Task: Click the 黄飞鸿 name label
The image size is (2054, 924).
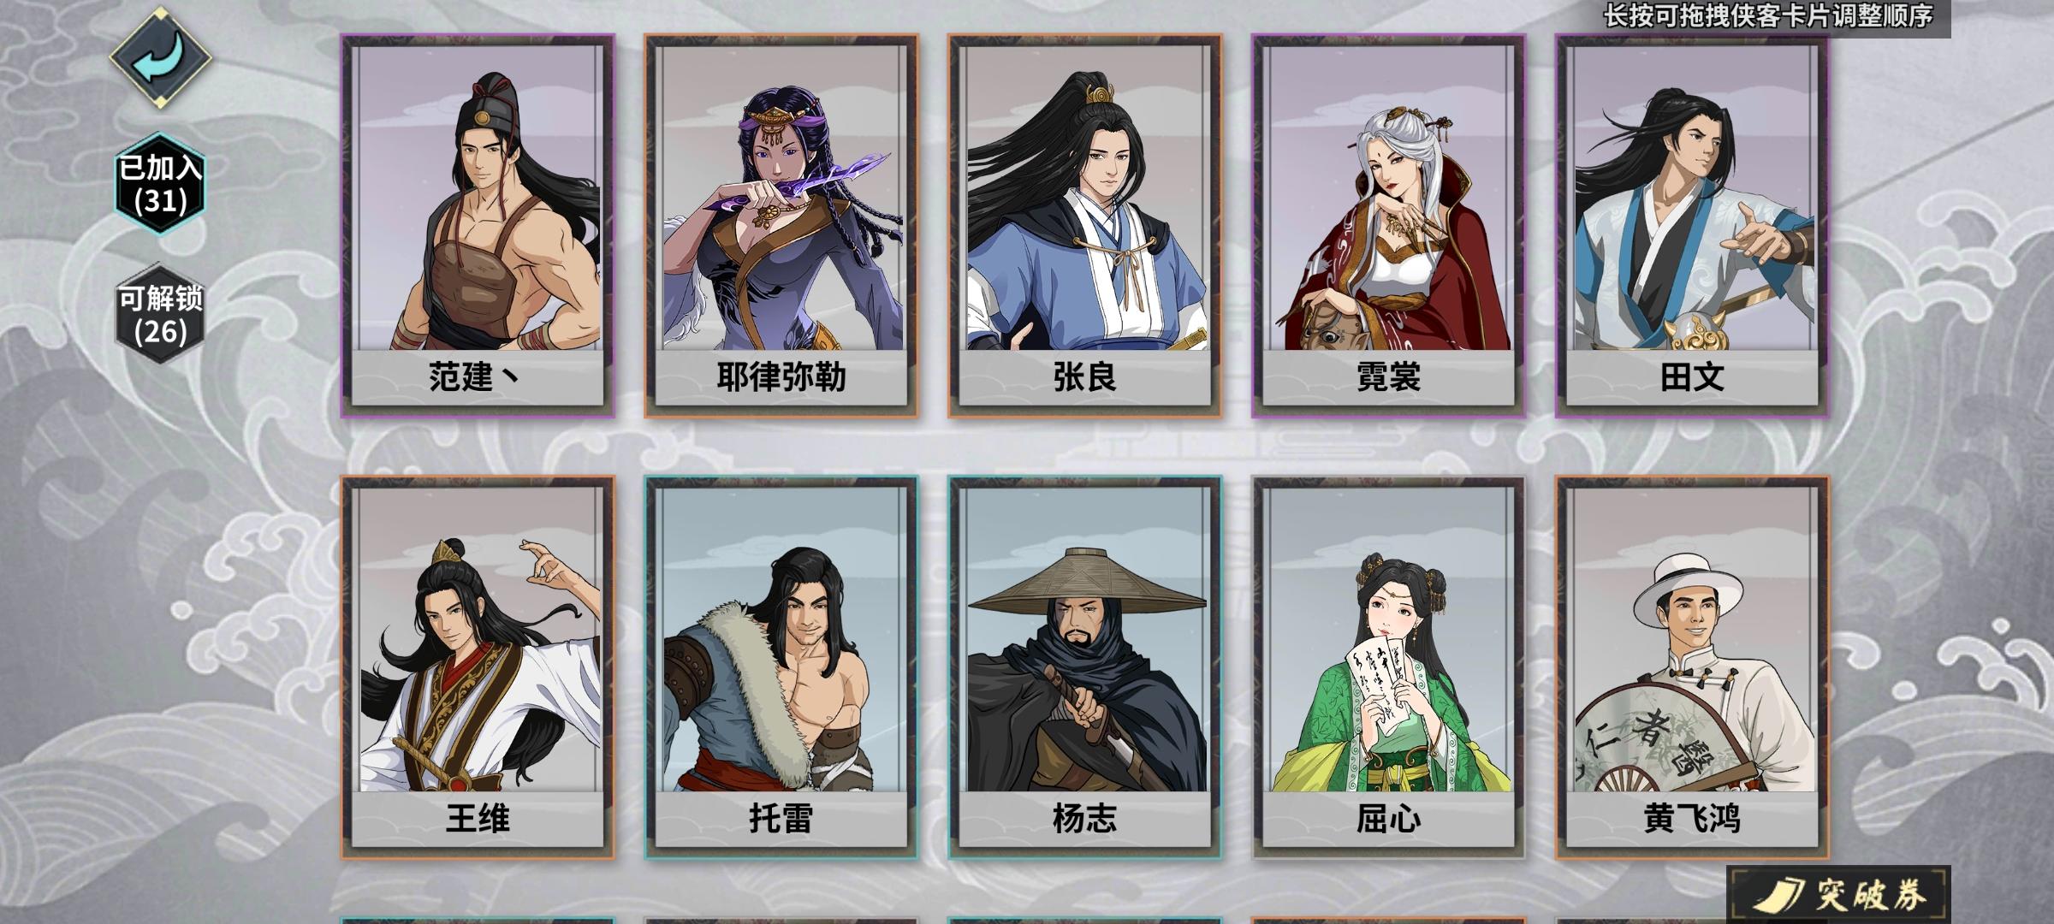Action: click(1693, 819)
